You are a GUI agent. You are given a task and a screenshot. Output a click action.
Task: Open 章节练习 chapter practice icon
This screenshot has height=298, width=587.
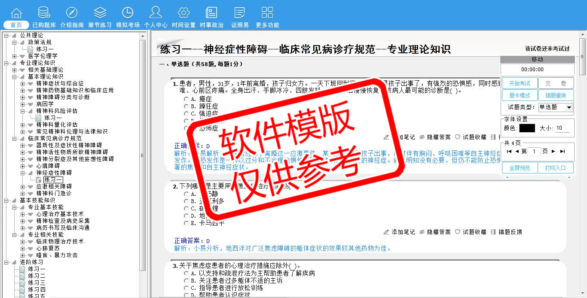(x=100, y=13)
